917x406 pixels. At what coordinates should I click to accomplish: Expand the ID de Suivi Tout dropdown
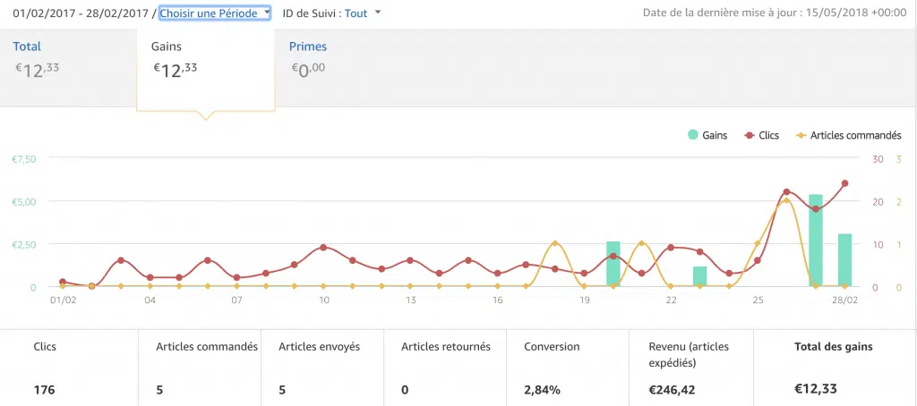click(363, 13)
